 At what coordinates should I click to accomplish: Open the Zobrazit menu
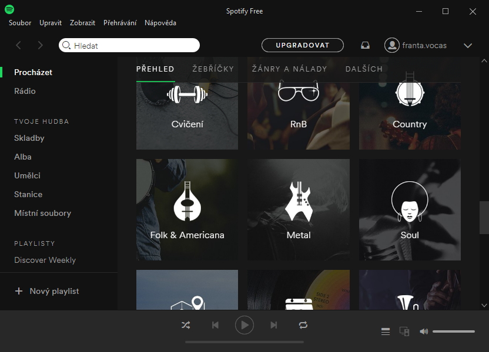pos(83,23)
